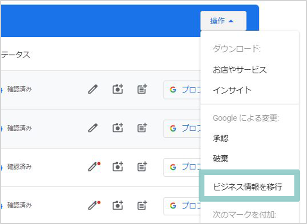The height and width of the screenshot is (224, 307).
Task: Choose 破棄 to discard Google changes
Action: [220, 158]
